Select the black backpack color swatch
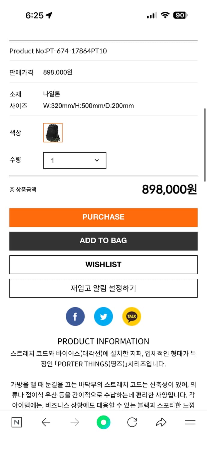Image resolution: width=207 pixels, height=450 pixels. coord(53,133)
